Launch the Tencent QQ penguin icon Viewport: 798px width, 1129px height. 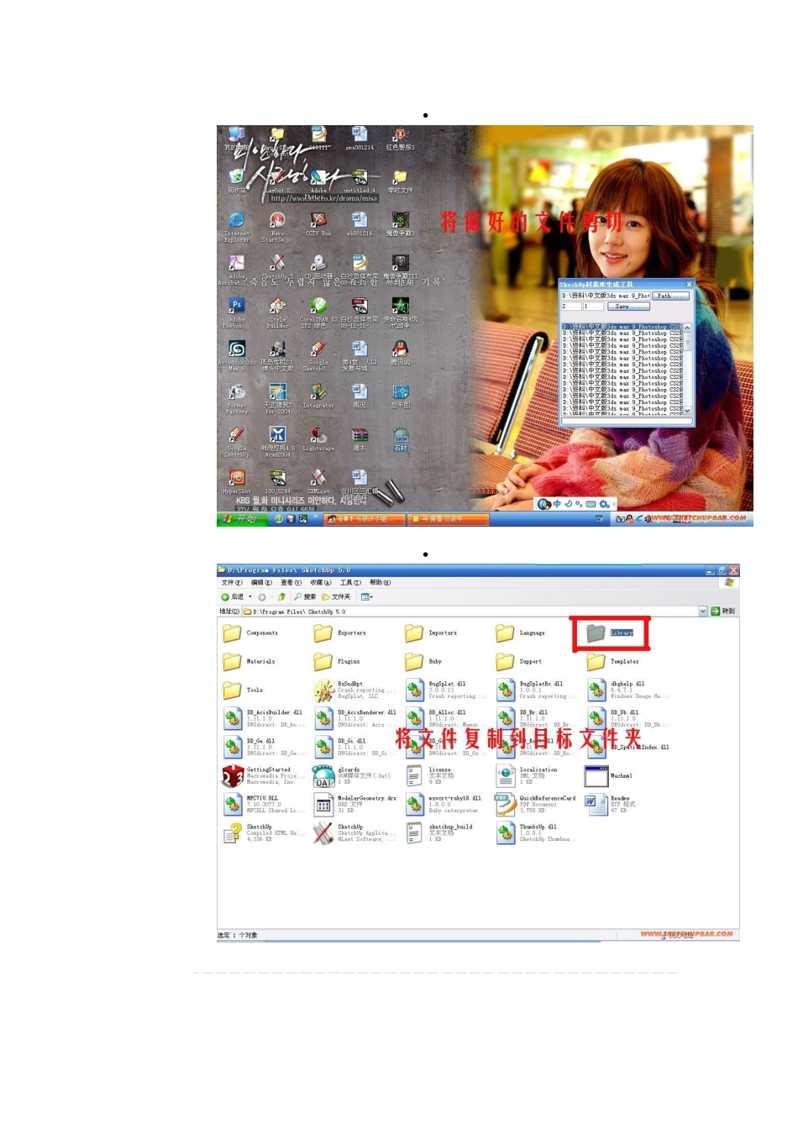(x=400, y=353)
